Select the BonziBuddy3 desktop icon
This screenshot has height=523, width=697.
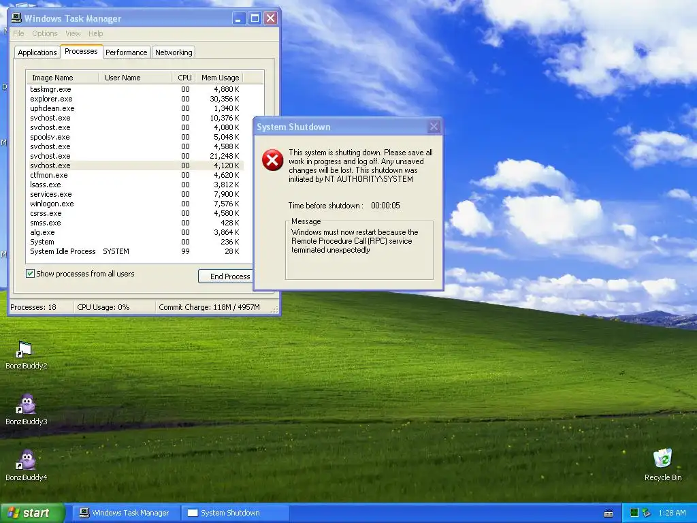click(x=27, y=409)
